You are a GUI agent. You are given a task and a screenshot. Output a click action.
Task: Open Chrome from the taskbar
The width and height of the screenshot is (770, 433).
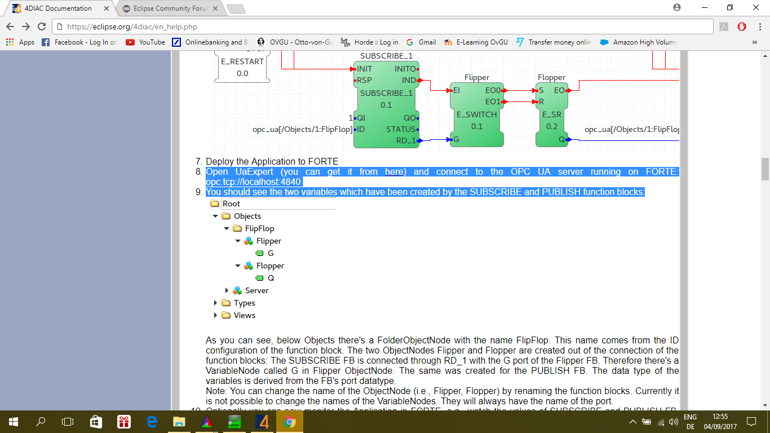tap(290, 421)
